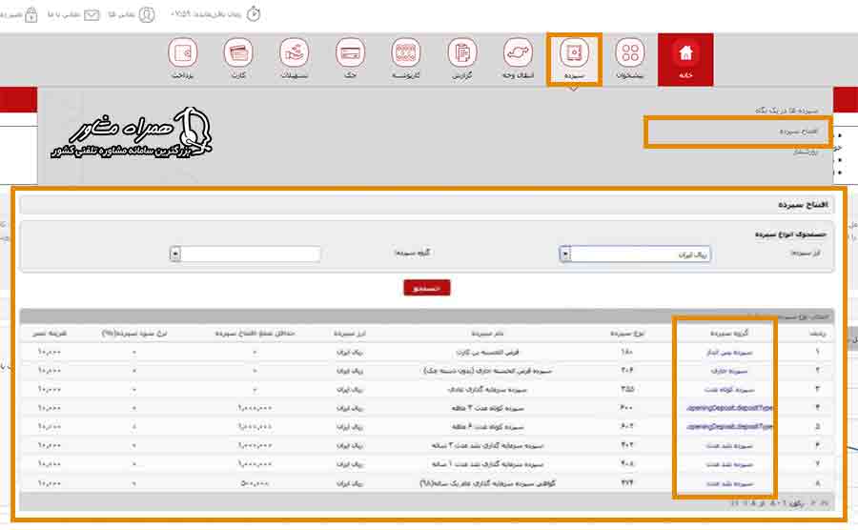Click the 'نوع سپرده' column header
Viewport: 858px width, 530px height.
coord(627,333)
